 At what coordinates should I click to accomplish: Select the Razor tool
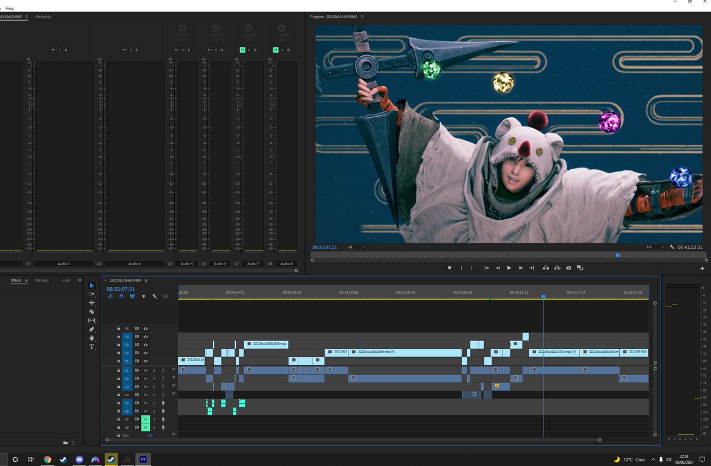click(92, 311)
